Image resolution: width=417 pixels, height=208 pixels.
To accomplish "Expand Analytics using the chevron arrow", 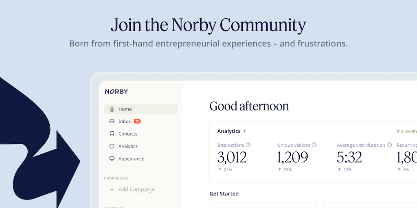I will 245,131.
